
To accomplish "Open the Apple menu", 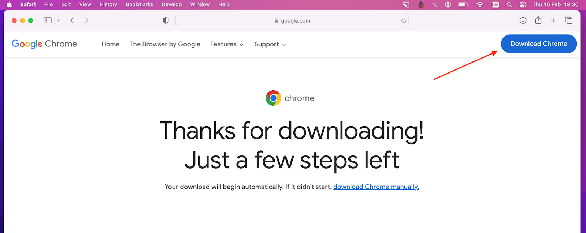I will click(10, 4).
